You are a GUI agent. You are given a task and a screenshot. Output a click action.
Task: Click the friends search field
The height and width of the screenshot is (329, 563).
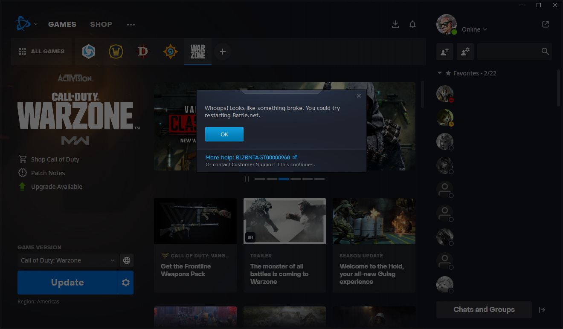(515, 52)
